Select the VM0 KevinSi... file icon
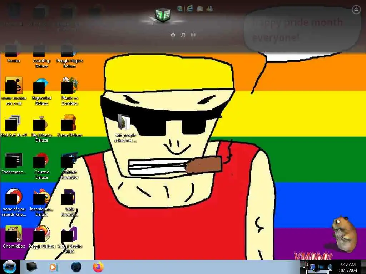 coord(70,203)
